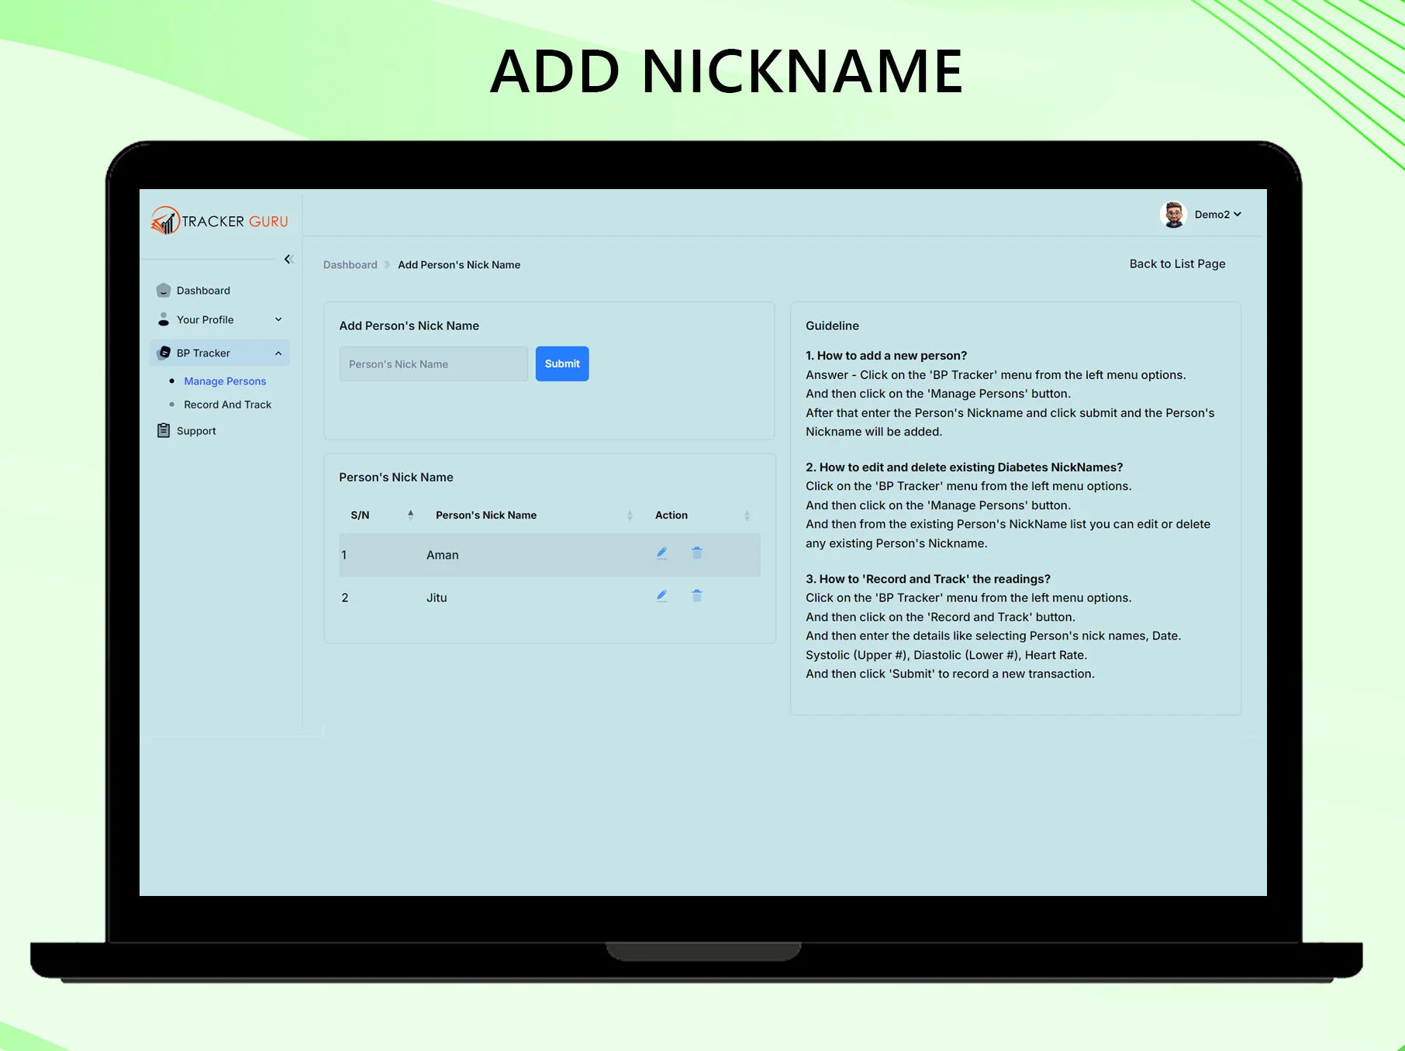This screenshot has height=1051, width=1405.
Task: Click the S/N column header
Action: [x=360, y=515]
